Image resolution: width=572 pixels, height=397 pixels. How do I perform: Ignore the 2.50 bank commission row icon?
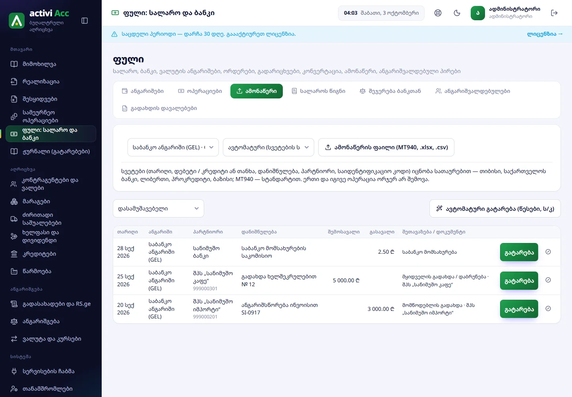click(x=548, y=252)
